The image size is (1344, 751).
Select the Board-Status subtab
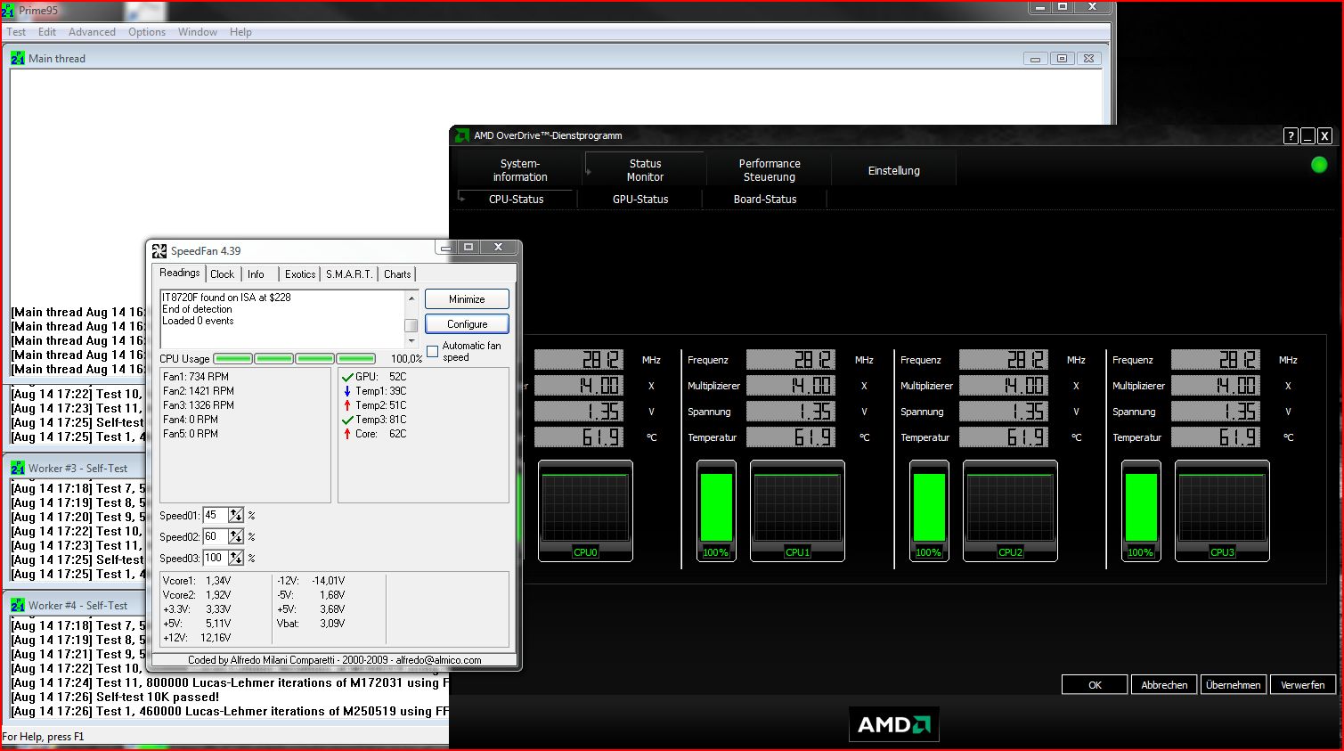click(x=765, y=200)
